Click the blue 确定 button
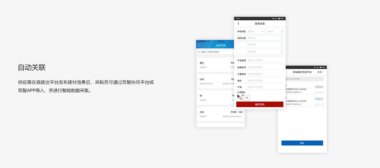Image resolution: width=380 pixels, height=168 pixels. point(302,143)
